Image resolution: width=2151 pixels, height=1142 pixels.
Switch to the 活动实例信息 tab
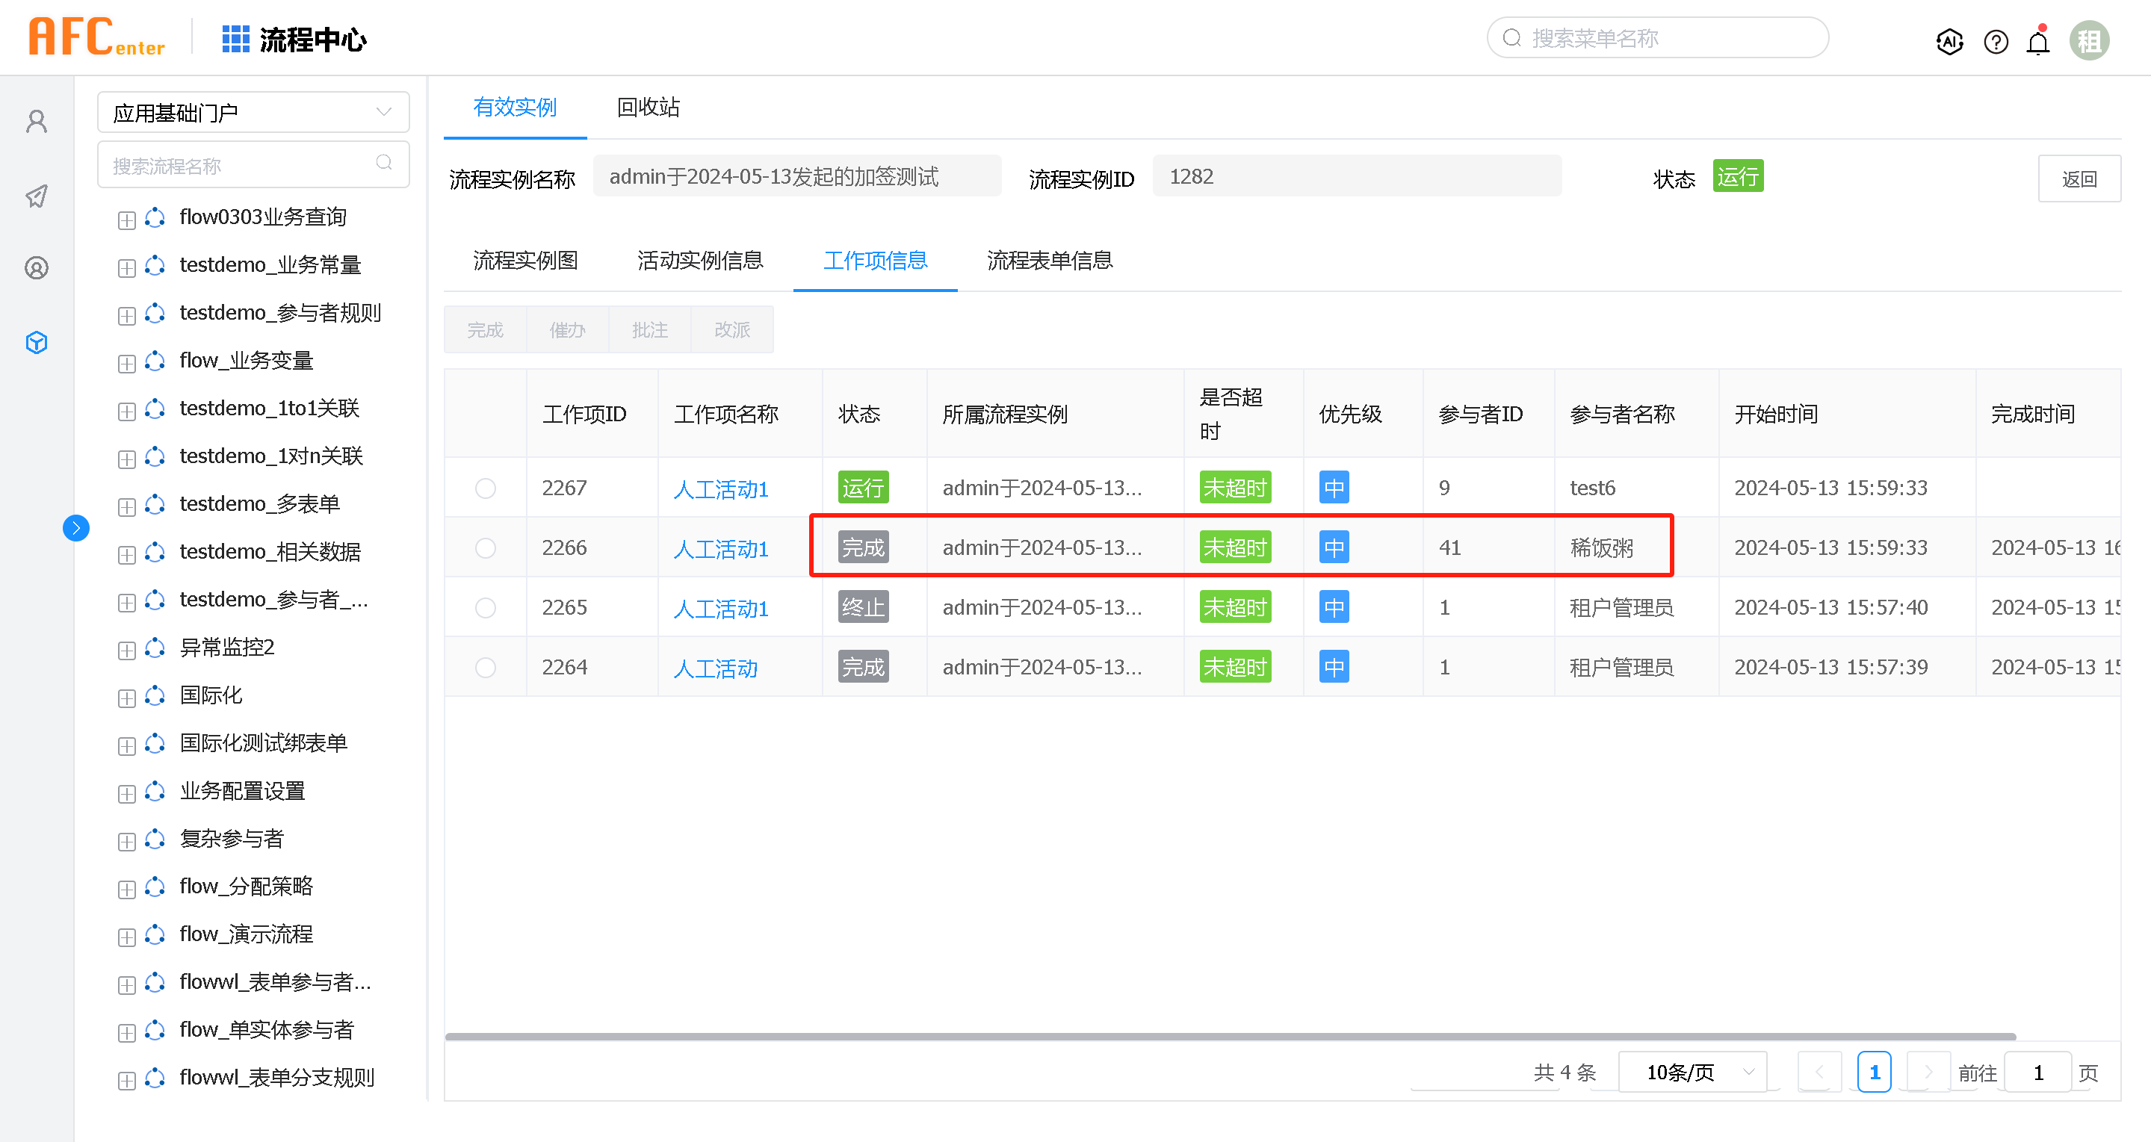[700, 261]
